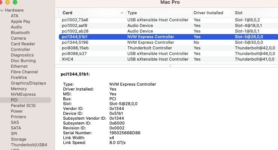278x150 pixels.
Task: Select the pci1002,ab28 card row
Action: pyautogui.click(x=168, y=31)
